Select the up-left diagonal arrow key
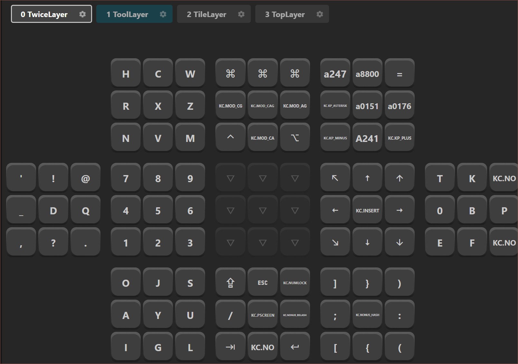518x364 pixels. point(335,178)
